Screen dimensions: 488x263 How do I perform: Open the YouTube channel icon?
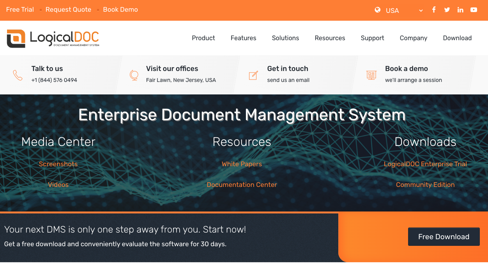tap(474, 10)
